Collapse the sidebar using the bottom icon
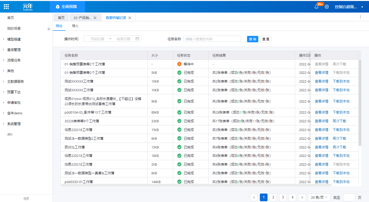 coord(26,198)
